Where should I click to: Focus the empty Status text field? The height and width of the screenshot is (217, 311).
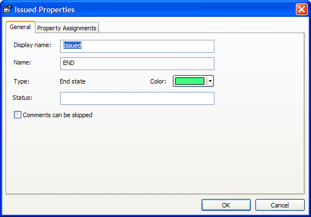pyautogui.click(x=137, y=98)
